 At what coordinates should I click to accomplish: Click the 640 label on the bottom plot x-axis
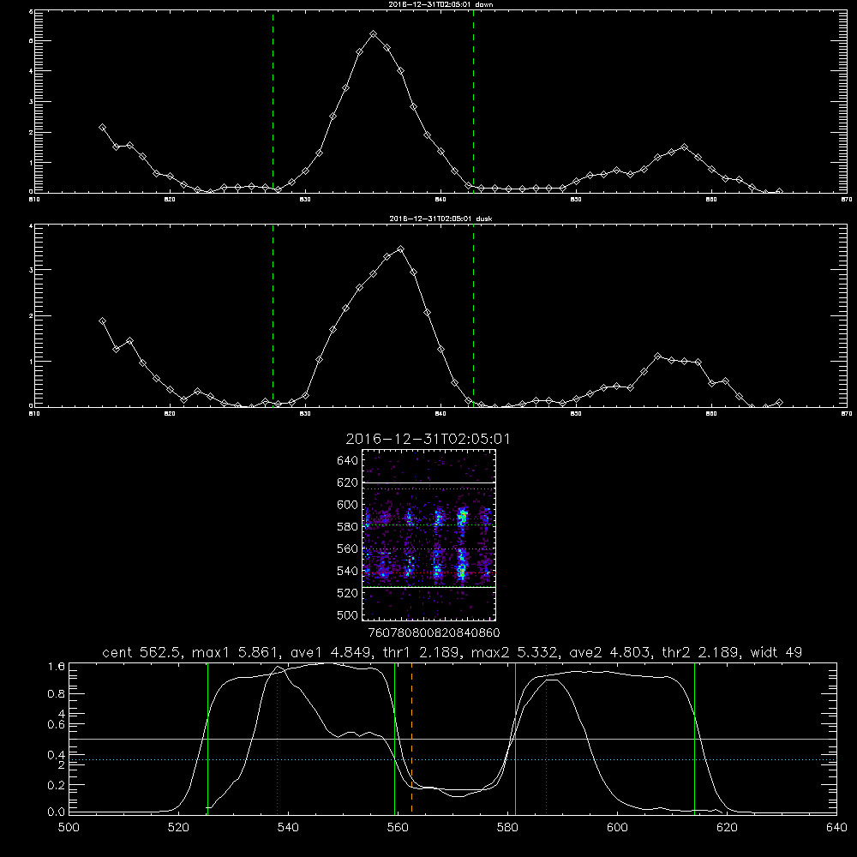pyautogui.click(x=836, y=828)
